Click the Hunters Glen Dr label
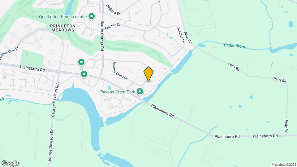 click(9, 54)
